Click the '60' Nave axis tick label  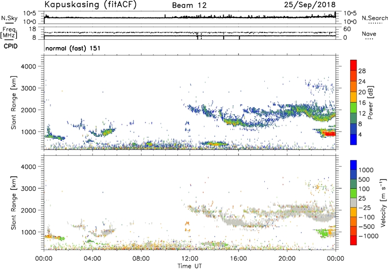[x=347, y=29]
